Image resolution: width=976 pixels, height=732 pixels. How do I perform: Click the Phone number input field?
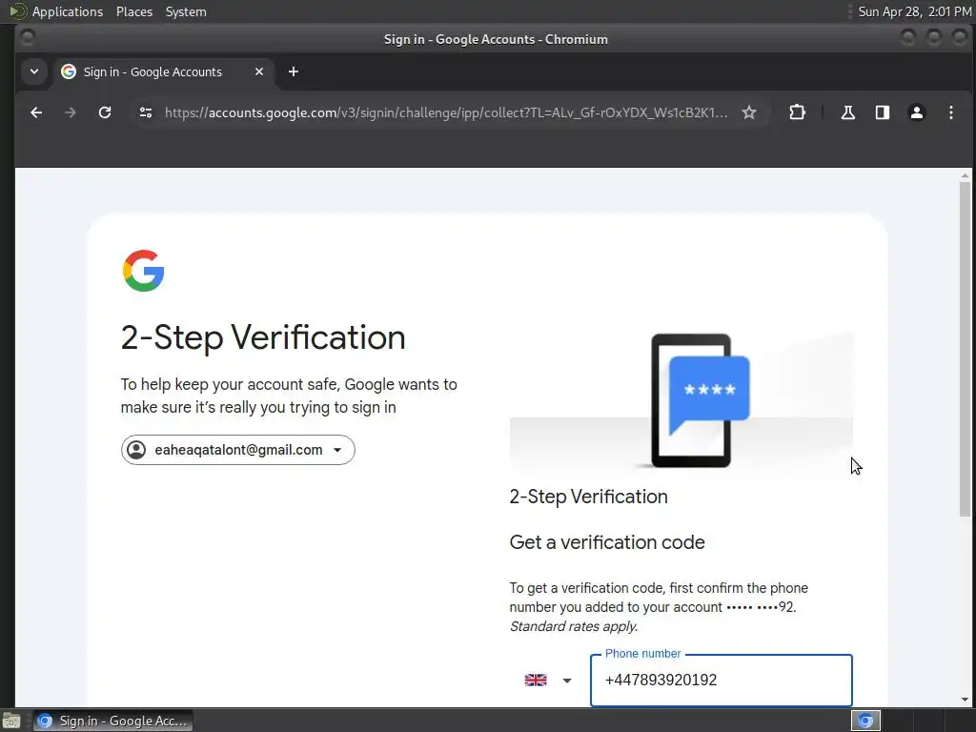click(721, 680)
